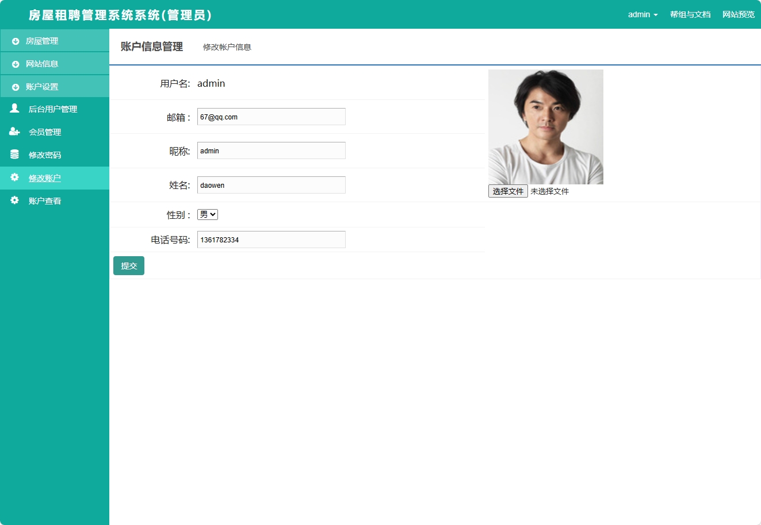Open the 账户信息管理 section

tap(151, 47)
